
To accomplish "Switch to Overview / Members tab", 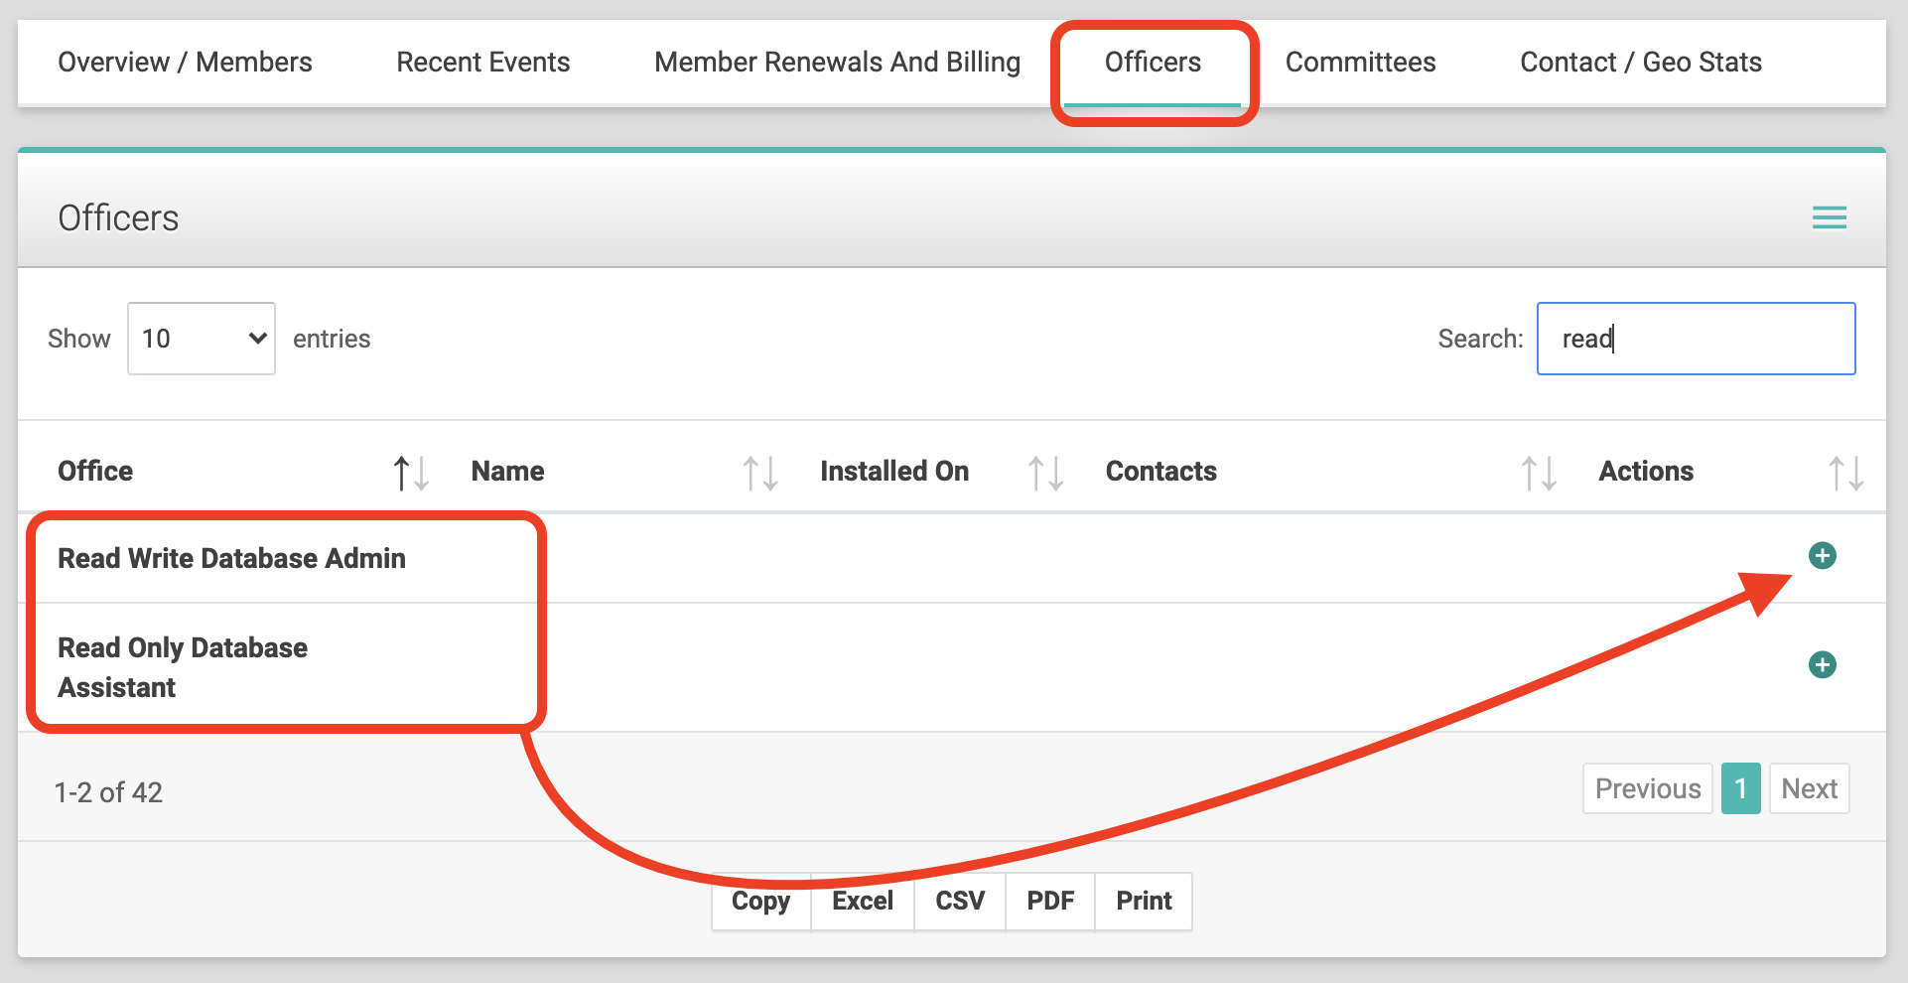I will [x=185, y=62].
